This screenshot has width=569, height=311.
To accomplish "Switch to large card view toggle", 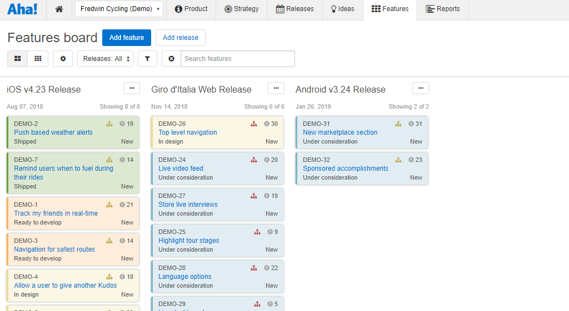I will pos(18,59).
